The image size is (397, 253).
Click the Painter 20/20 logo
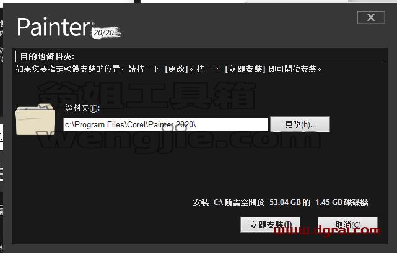pos(69,28)
